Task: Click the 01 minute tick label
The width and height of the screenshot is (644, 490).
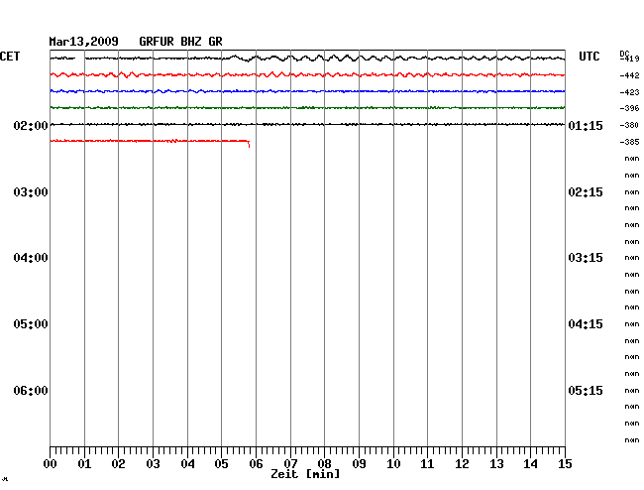Action: coord(84,464)
